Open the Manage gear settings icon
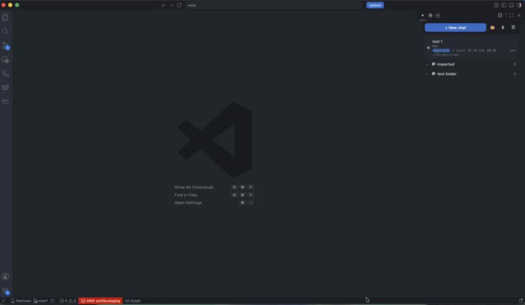 [5, 291]
